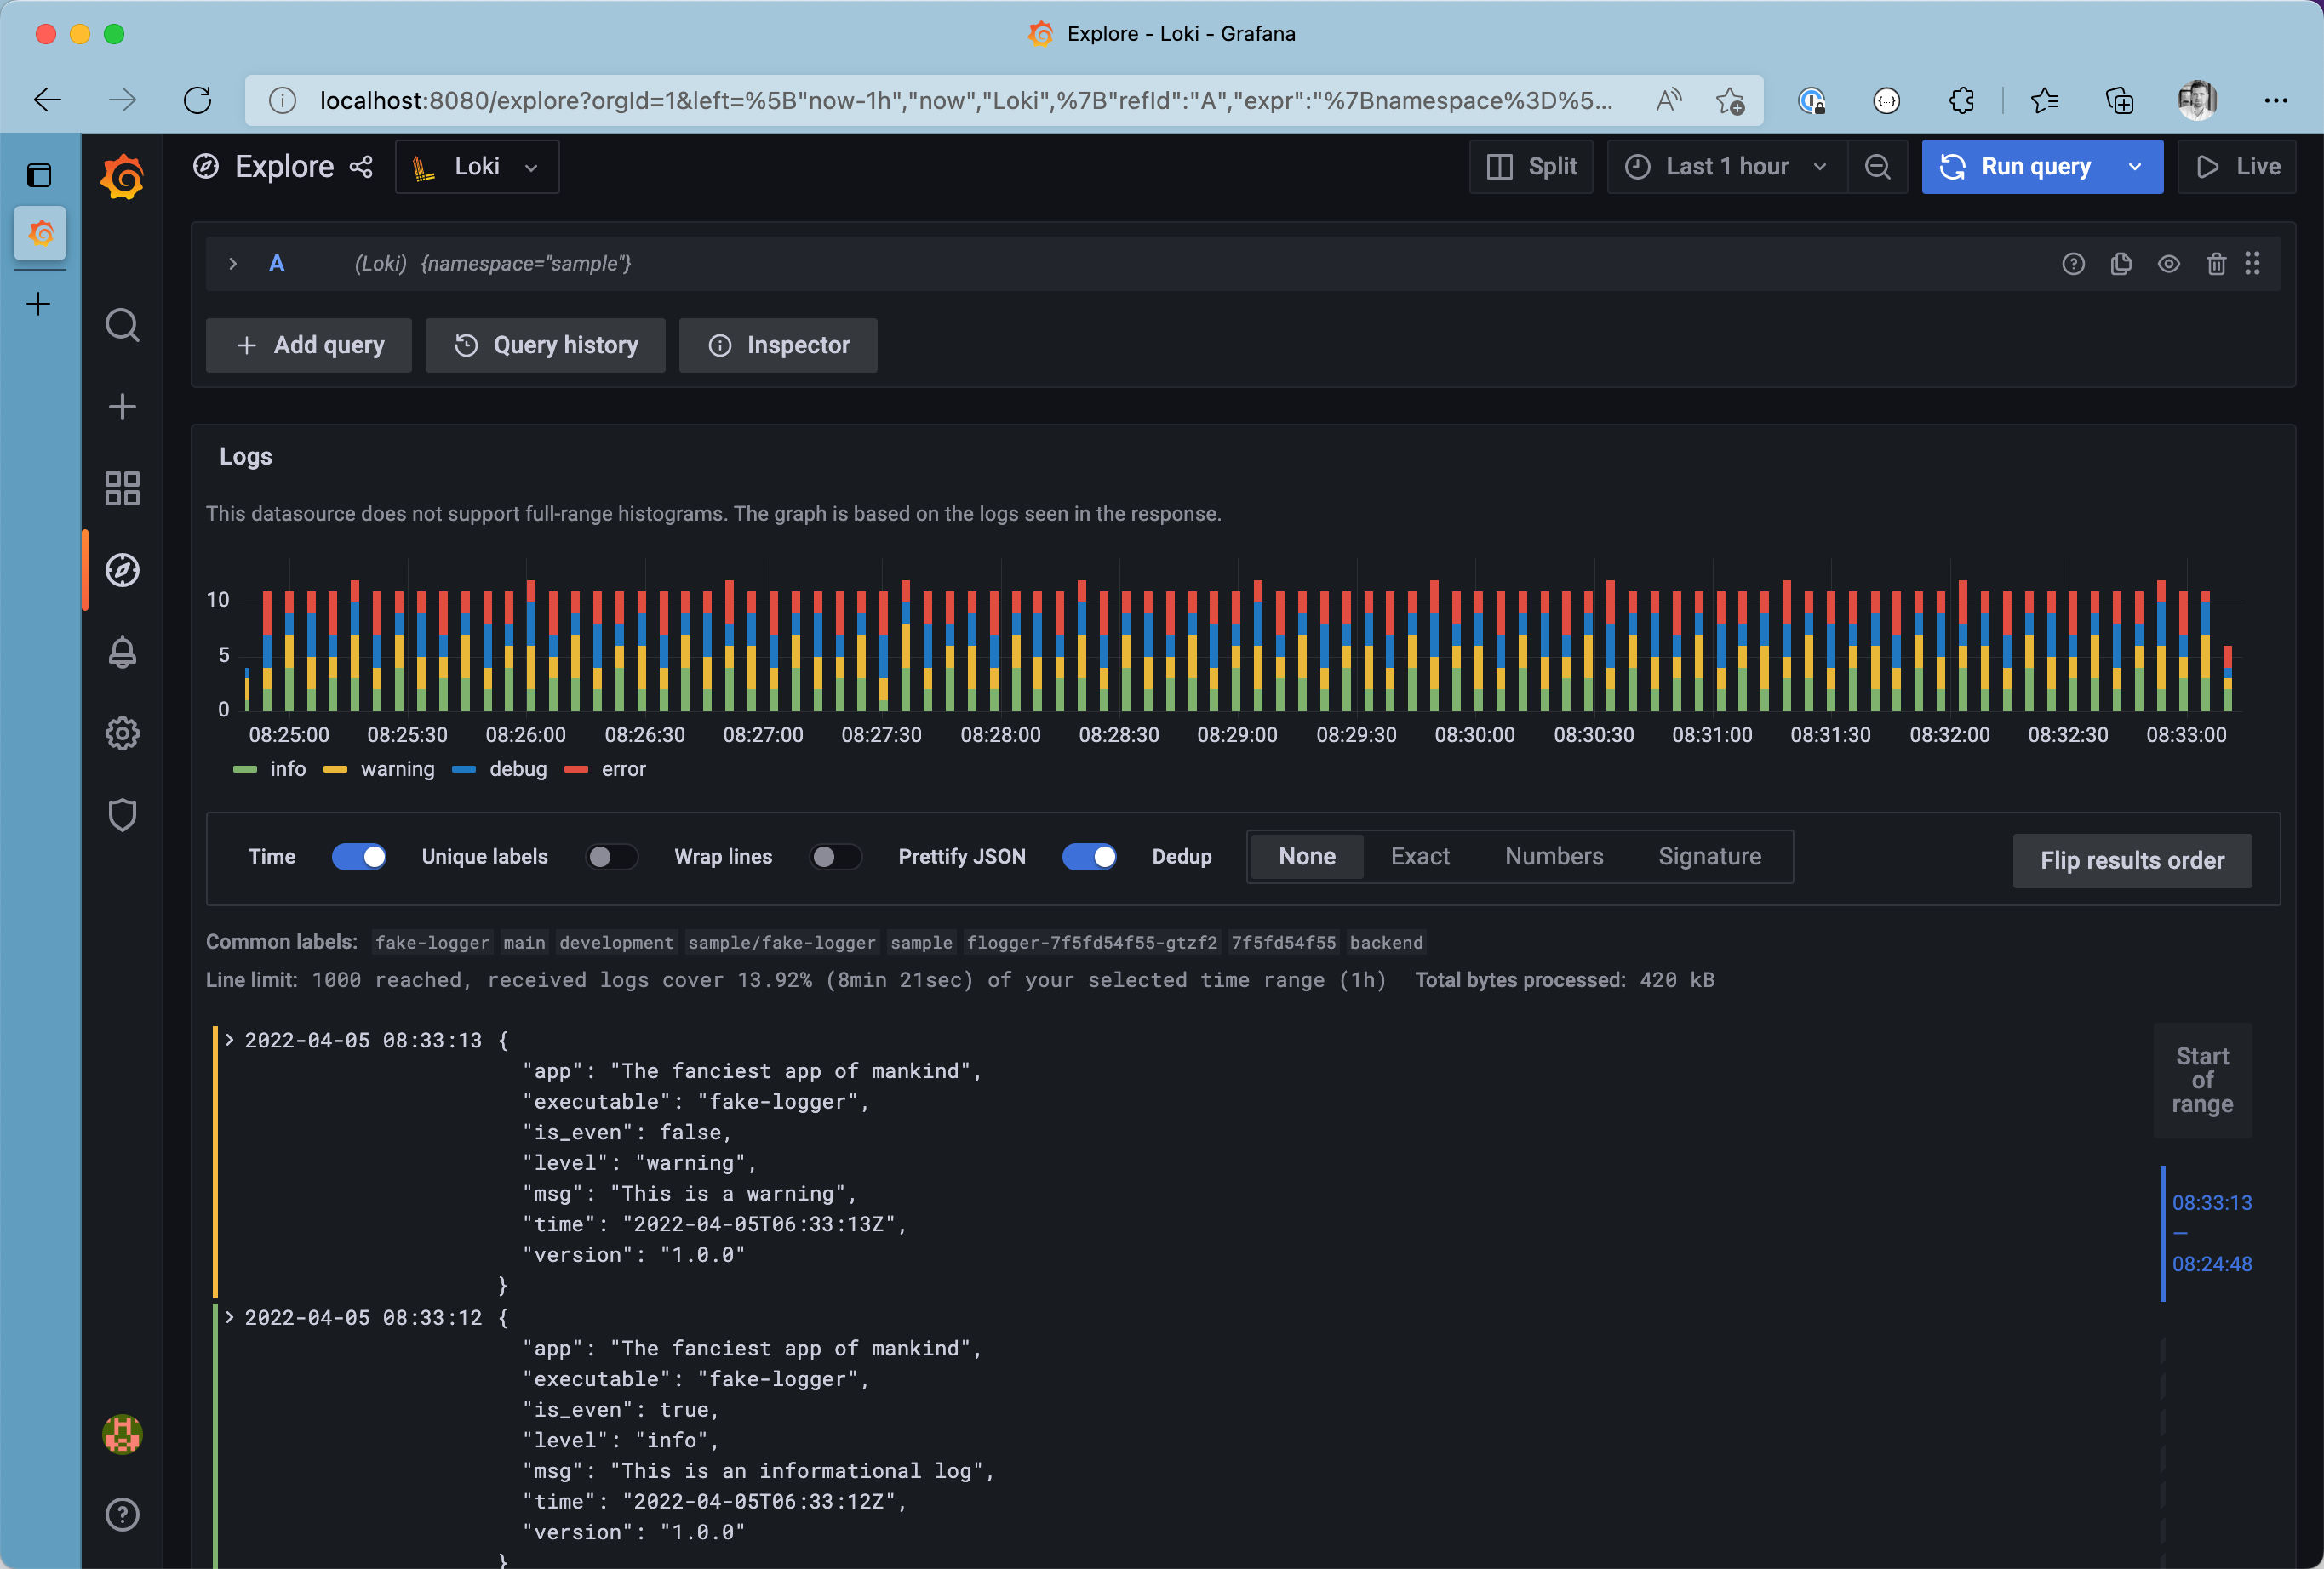Disable the Time toggle switch
Image resolution: width=2324 pixels, height=1569 pixels.
click(x=359, y=857)
